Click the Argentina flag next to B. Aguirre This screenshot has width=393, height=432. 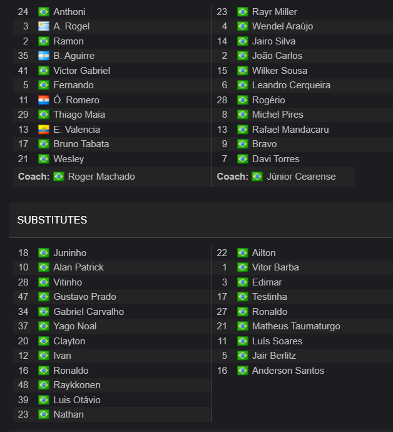pyautogui.click(x=44, y=56)
